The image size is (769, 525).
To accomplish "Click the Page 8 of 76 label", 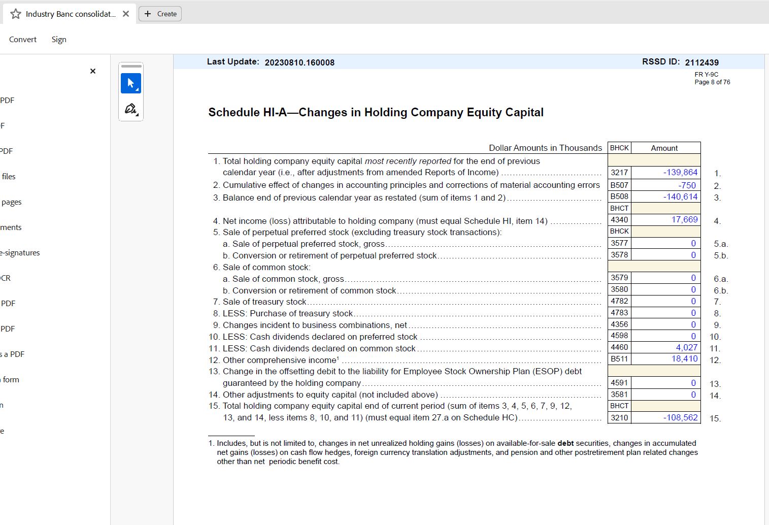I will [712, 82].
